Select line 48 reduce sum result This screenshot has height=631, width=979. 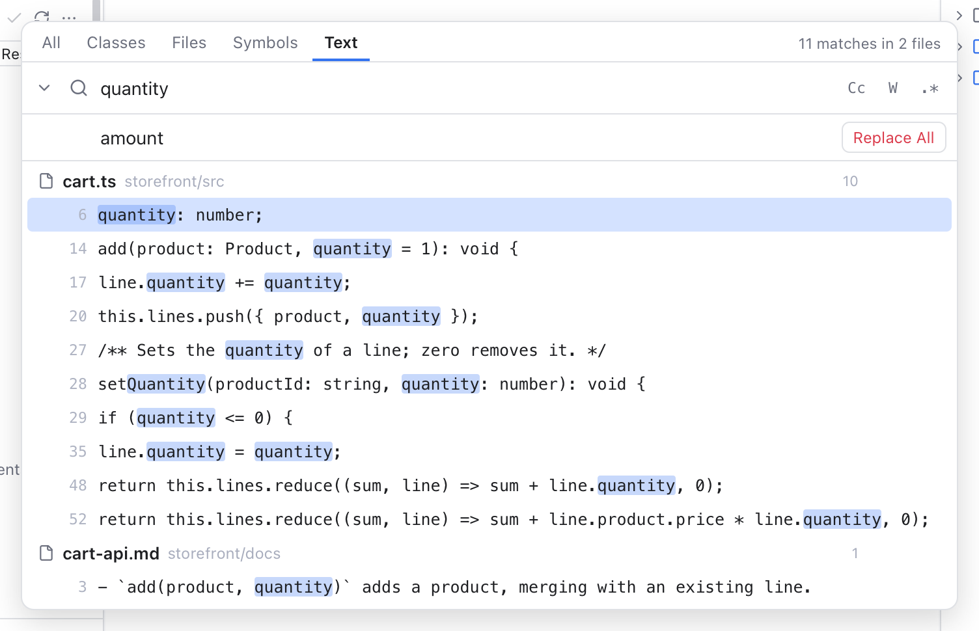tap(489, 485)
